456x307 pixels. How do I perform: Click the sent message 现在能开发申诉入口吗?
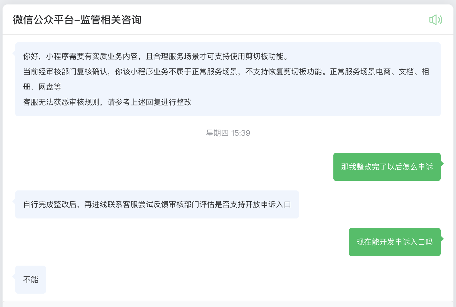point(395,242)
